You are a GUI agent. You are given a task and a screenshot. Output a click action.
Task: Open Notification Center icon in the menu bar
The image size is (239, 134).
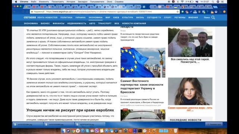[x=223, y=1]
